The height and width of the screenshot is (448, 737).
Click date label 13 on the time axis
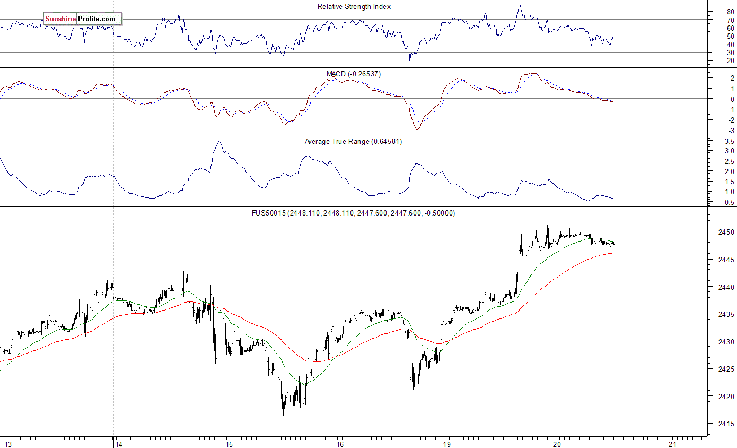point(7,444)
